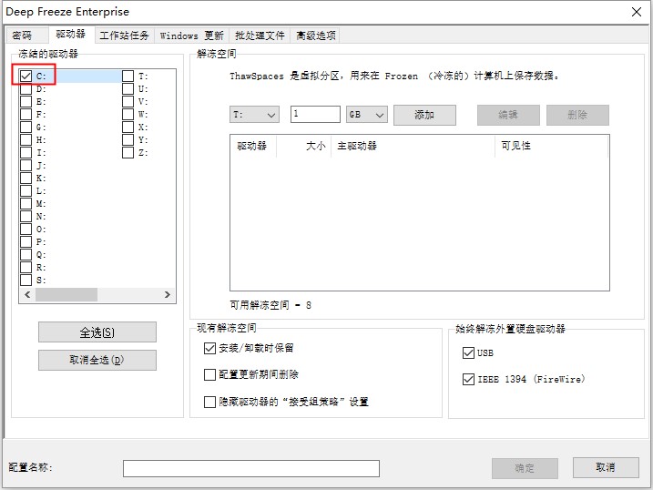Check the W: drive checkbox
The width and height of the screenshot is (653, 490).
pos(128,115)
